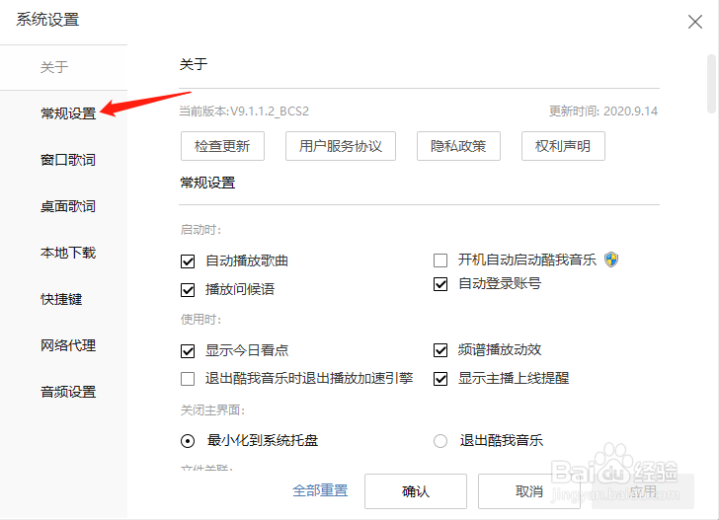
Task: Click the 应用 button
Action: [x=643, y=491]
